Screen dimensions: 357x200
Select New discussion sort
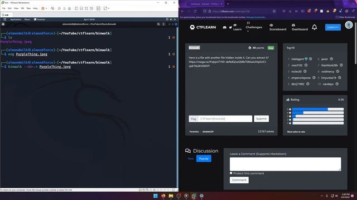(x=191, y=159)
